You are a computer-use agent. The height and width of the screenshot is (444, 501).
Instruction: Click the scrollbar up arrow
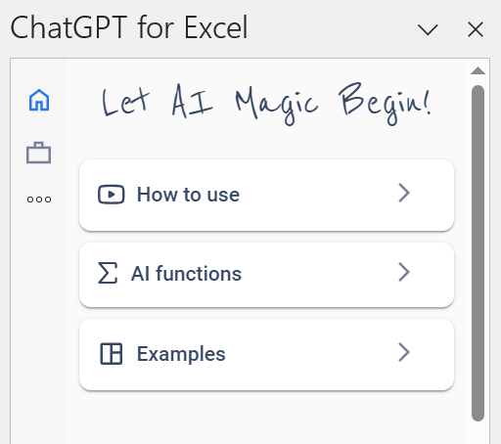[x=478, y=70]
